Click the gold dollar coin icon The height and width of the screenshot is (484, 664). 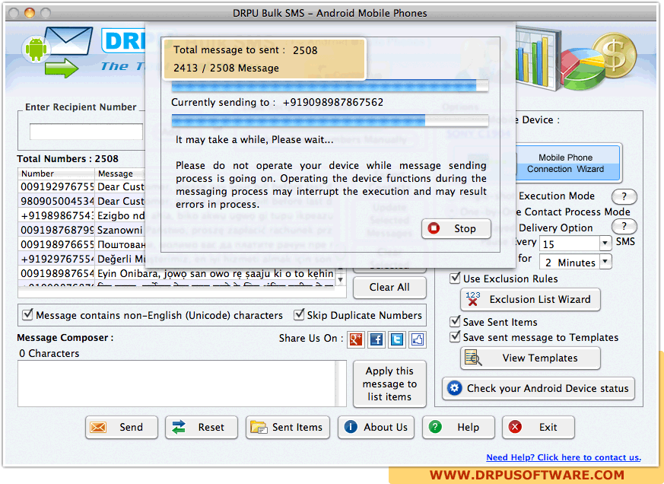click(x=614, y=55)
